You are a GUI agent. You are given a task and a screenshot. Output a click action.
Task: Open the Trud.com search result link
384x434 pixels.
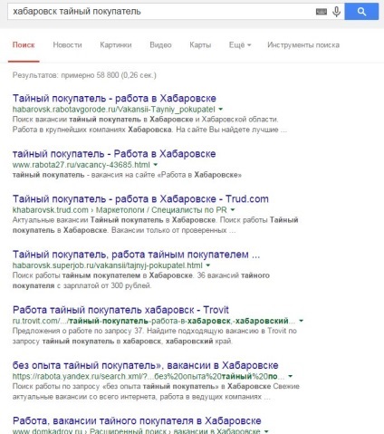tap(140, 199)
